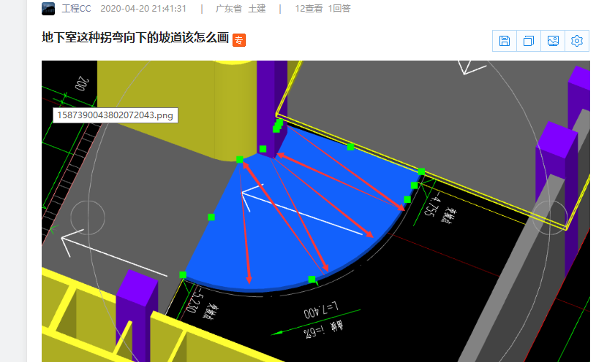Click the question title 地下室这种拐弯向下的坡道该怎么画
Screen dimensions: 596x362
pyautogui.click(x=135, y=37)
